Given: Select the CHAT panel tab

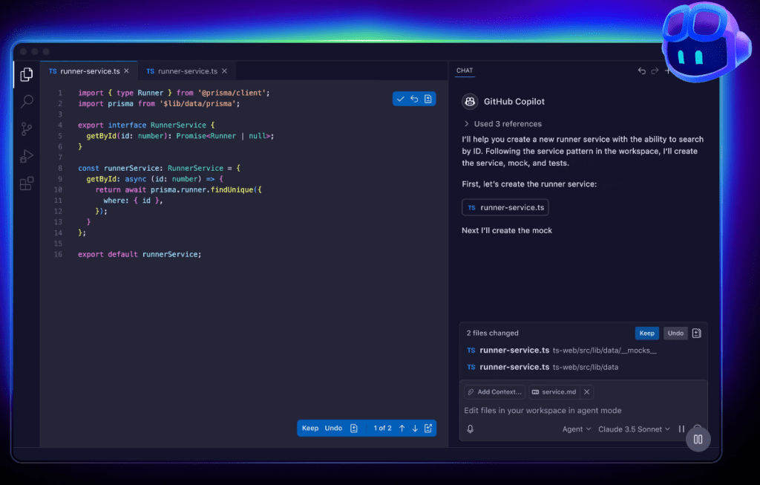Looking at the screenshot, I should click(465, 71).
